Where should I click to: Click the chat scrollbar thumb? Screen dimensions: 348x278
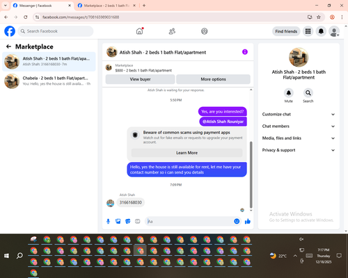pyautogui.click(x=251, y=174)
